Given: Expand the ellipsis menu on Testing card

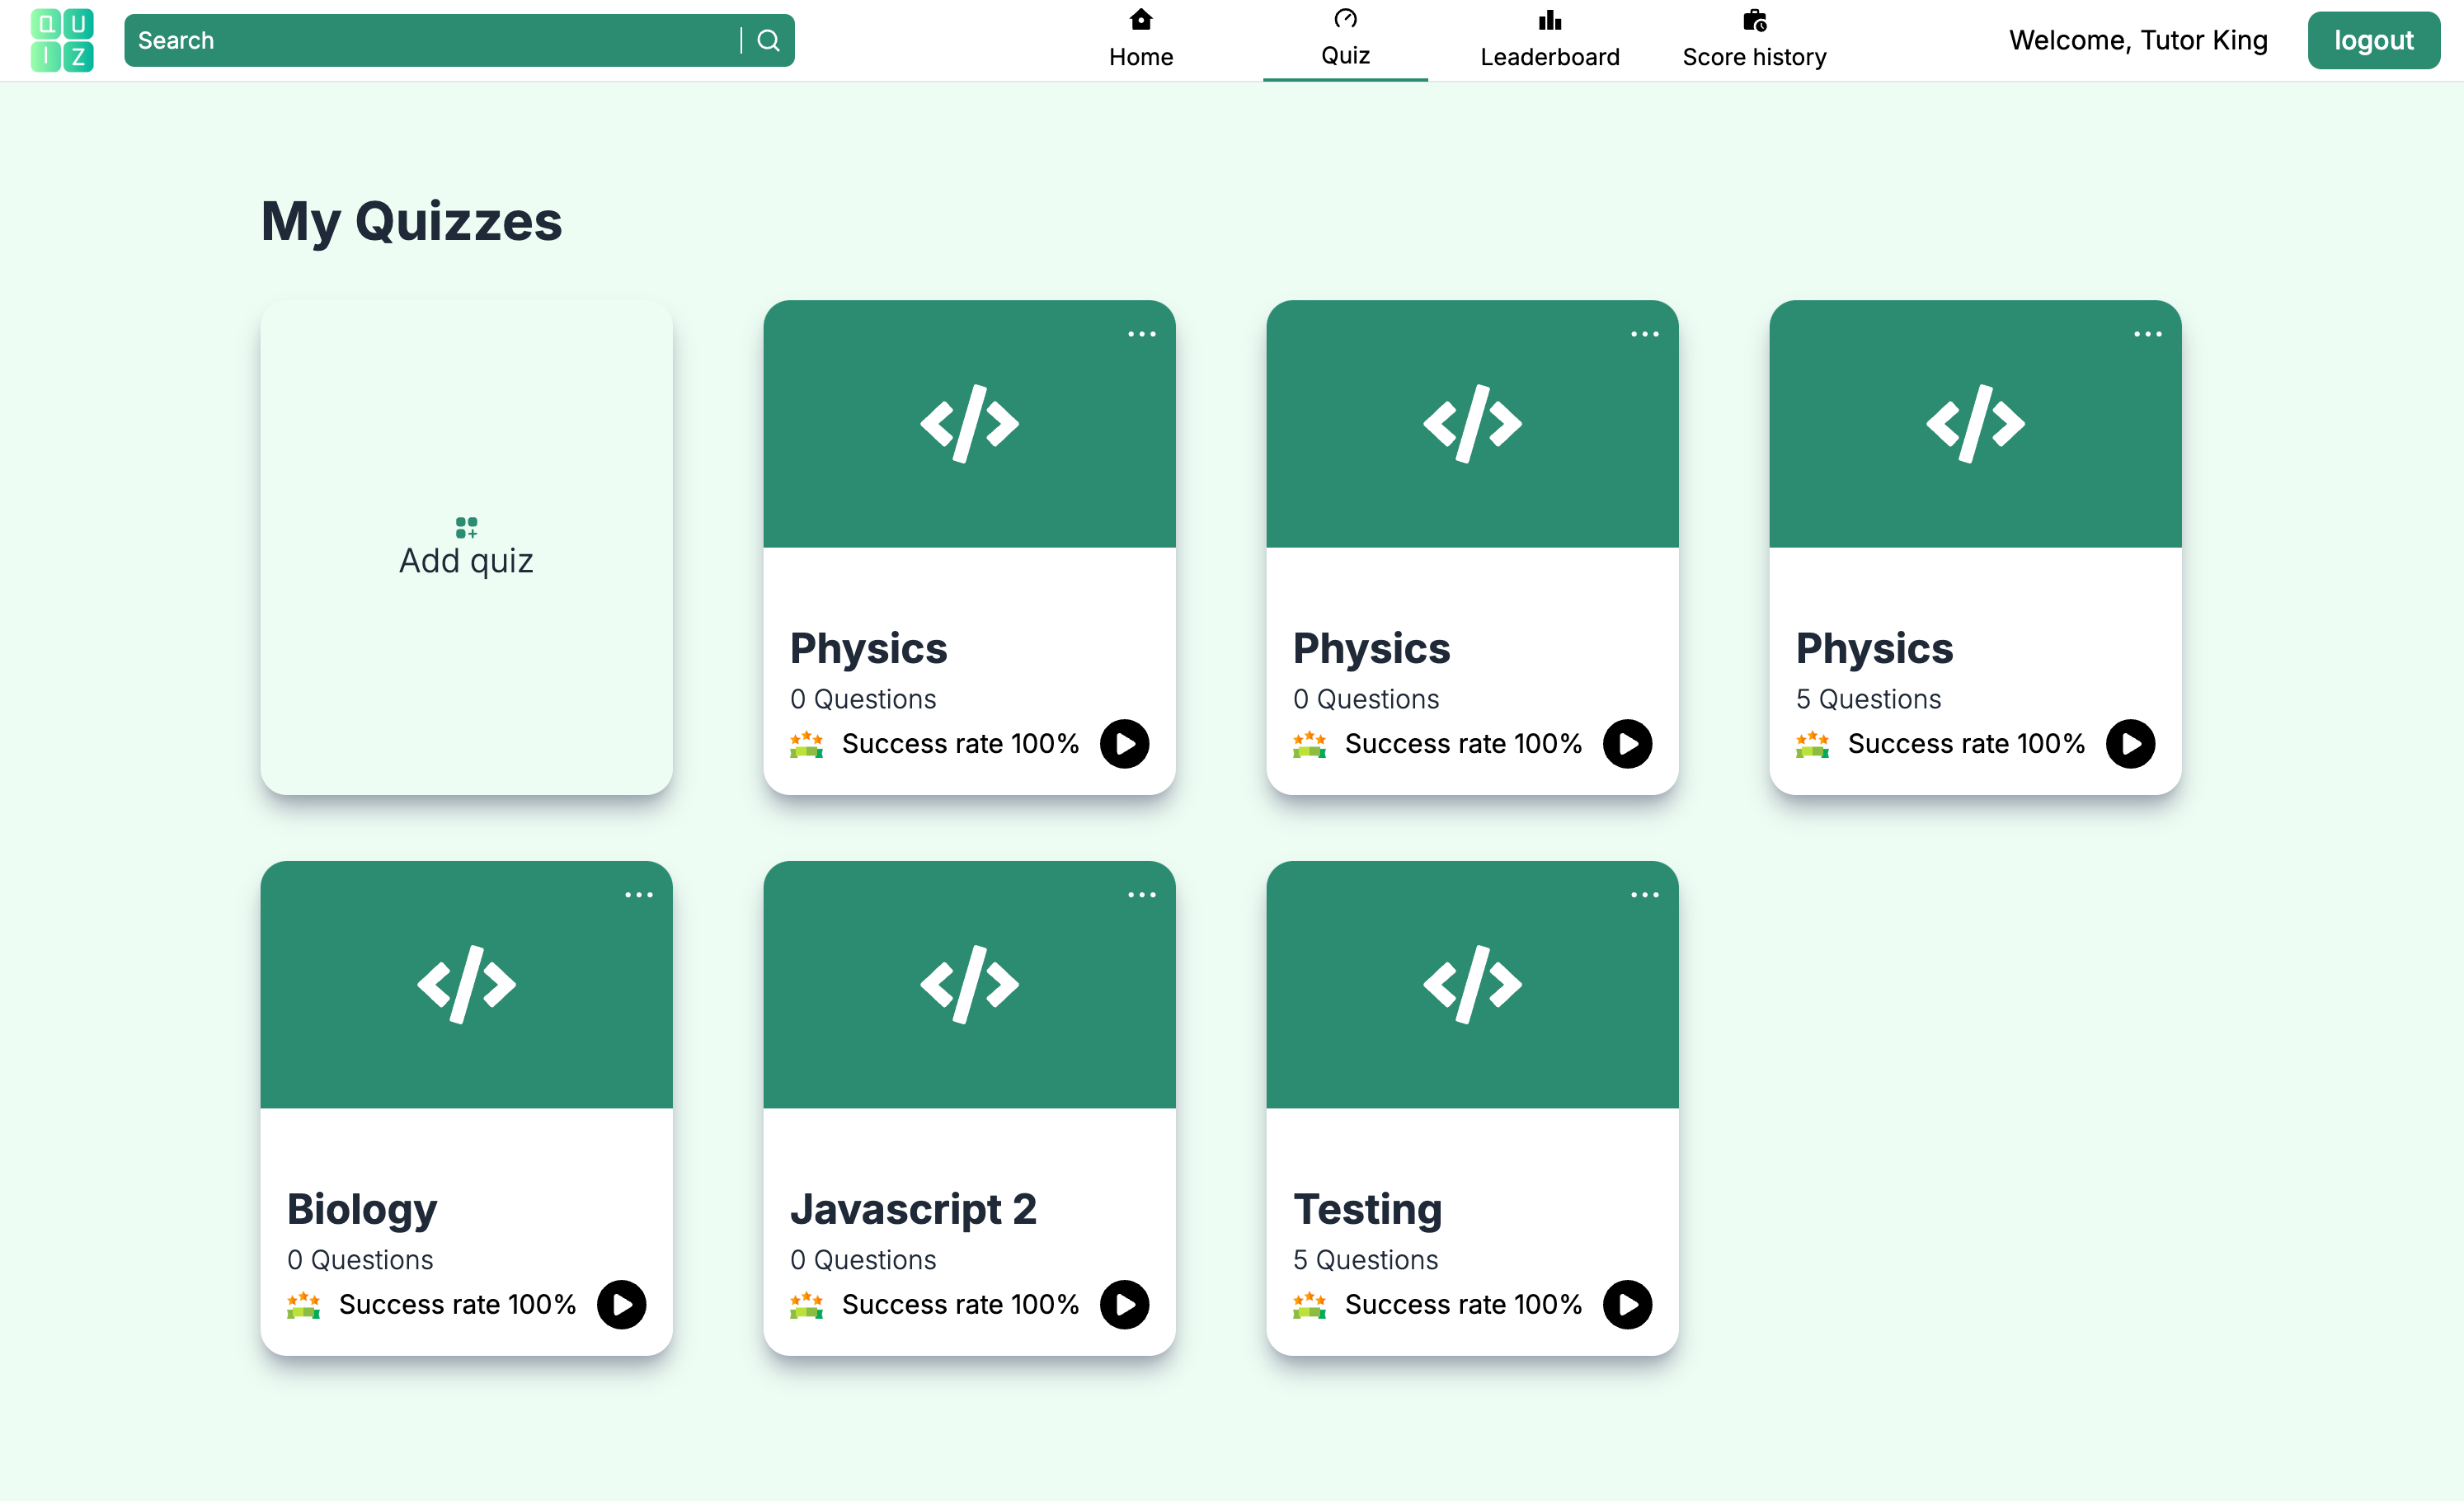Looking at the screenshot, I should tap(1644, 895).
